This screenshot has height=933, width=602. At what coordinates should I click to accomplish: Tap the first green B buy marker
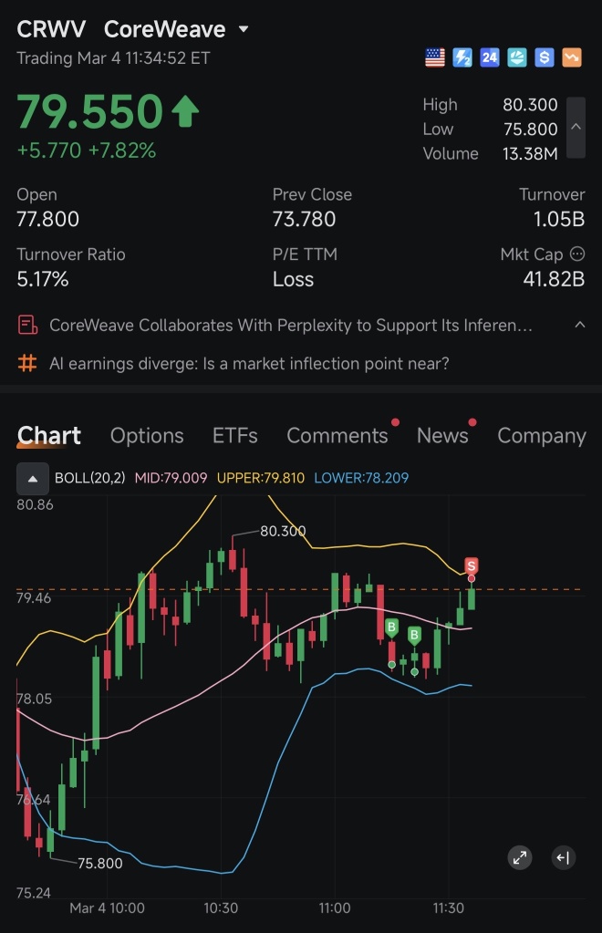click(x=391, y=627)
